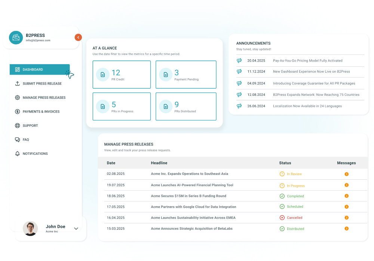Screen dimensions: 374x261
Task: Expand the John Doe account dropdown
Action: coord(76,228)
